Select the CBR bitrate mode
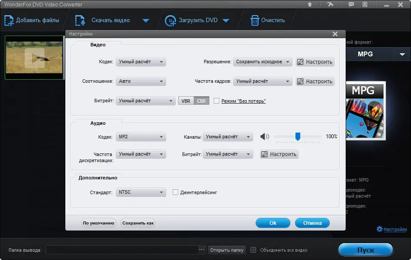411x260 pixels. click(x=201, y=101)
